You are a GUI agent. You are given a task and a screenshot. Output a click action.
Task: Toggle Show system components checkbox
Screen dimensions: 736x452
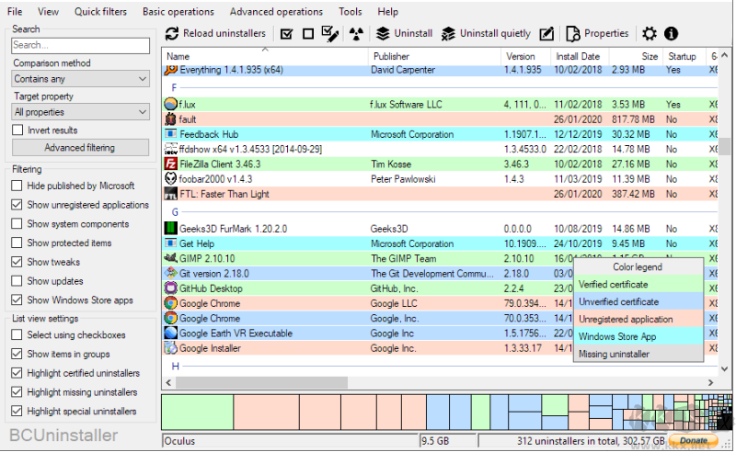click(x=18, y=224)
